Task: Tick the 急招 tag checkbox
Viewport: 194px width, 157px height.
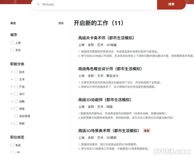Action: [x=12, y=145]
